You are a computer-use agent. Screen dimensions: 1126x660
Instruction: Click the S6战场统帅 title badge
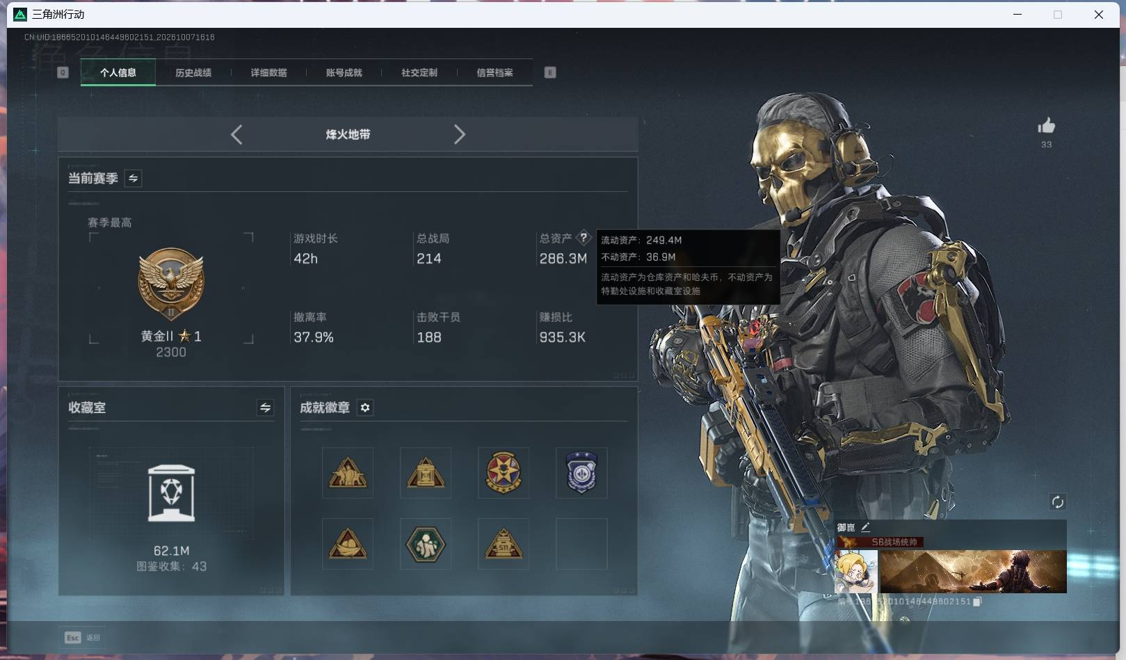pos(882,542)
